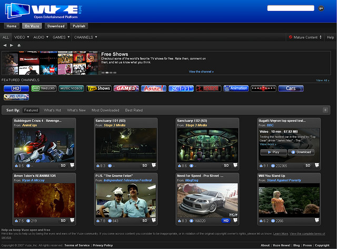Click View the channel link in banner
The image size is (337, 249).
201,71
